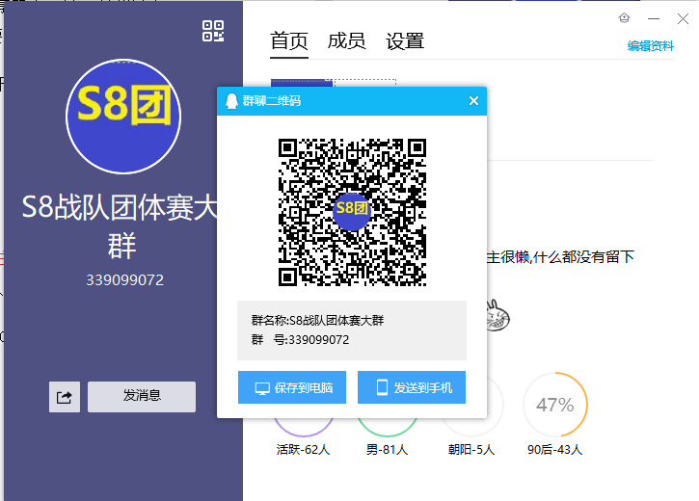Image resolution: width=699 pixels, height=501 pixels.
Task: Open the 编辑资料 link
Action: coord(651,46)
